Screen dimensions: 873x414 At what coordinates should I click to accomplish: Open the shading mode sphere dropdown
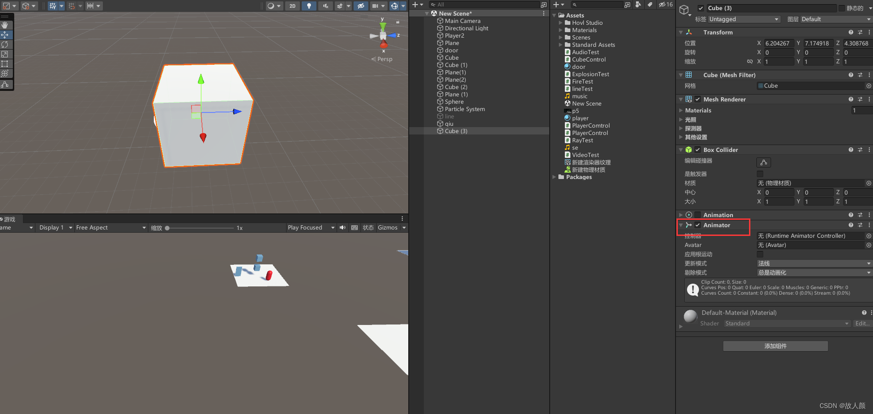pos(274,6)
